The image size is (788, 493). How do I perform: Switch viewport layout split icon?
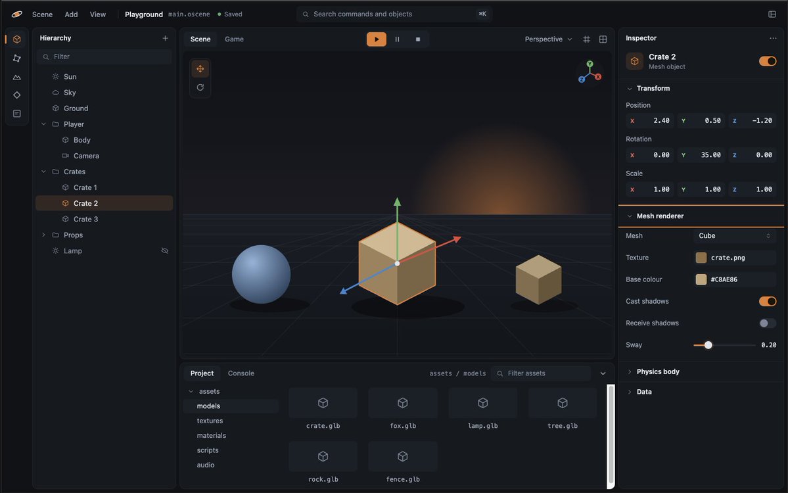click(x=603, y=39)
